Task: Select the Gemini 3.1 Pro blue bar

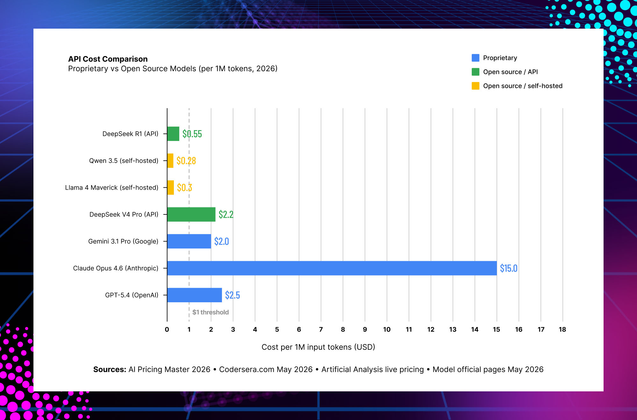Action: (x=189, y=241)
